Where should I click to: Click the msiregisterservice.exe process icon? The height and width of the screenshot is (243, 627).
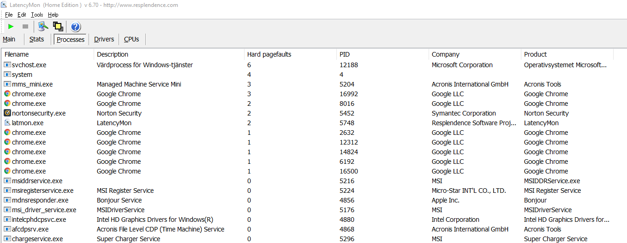click(7, 191)
